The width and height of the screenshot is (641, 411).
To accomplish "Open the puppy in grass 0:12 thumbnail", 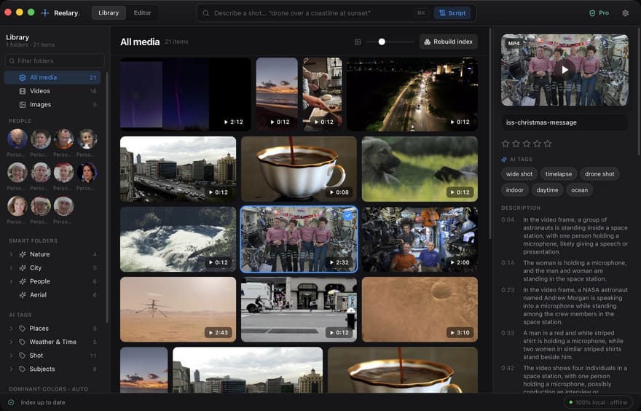I will 420,169.
